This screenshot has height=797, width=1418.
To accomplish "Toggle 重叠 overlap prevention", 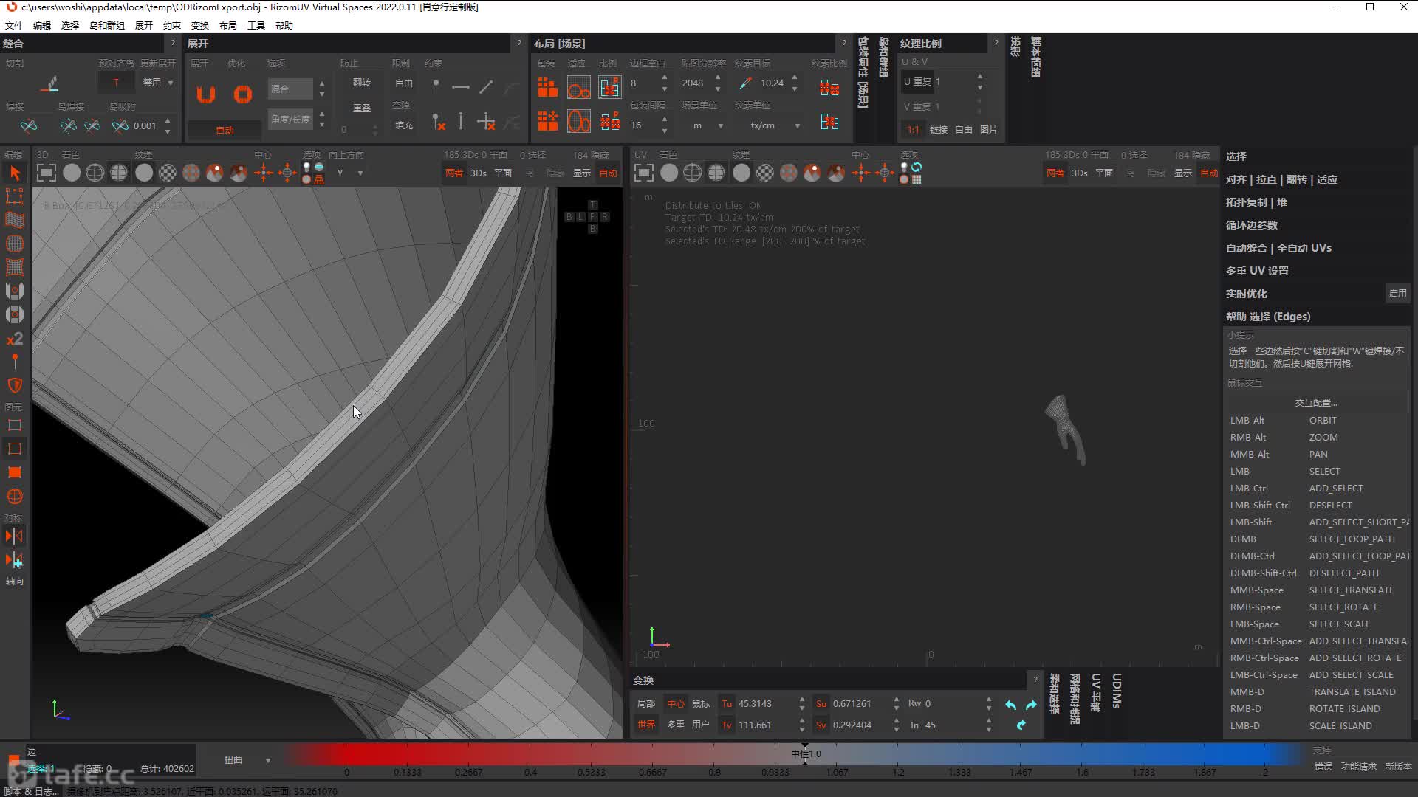I will (x=362, y=108).
